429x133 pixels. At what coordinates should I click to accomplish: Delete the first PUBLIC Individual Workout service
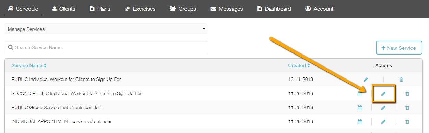click(x=401, y=80)
